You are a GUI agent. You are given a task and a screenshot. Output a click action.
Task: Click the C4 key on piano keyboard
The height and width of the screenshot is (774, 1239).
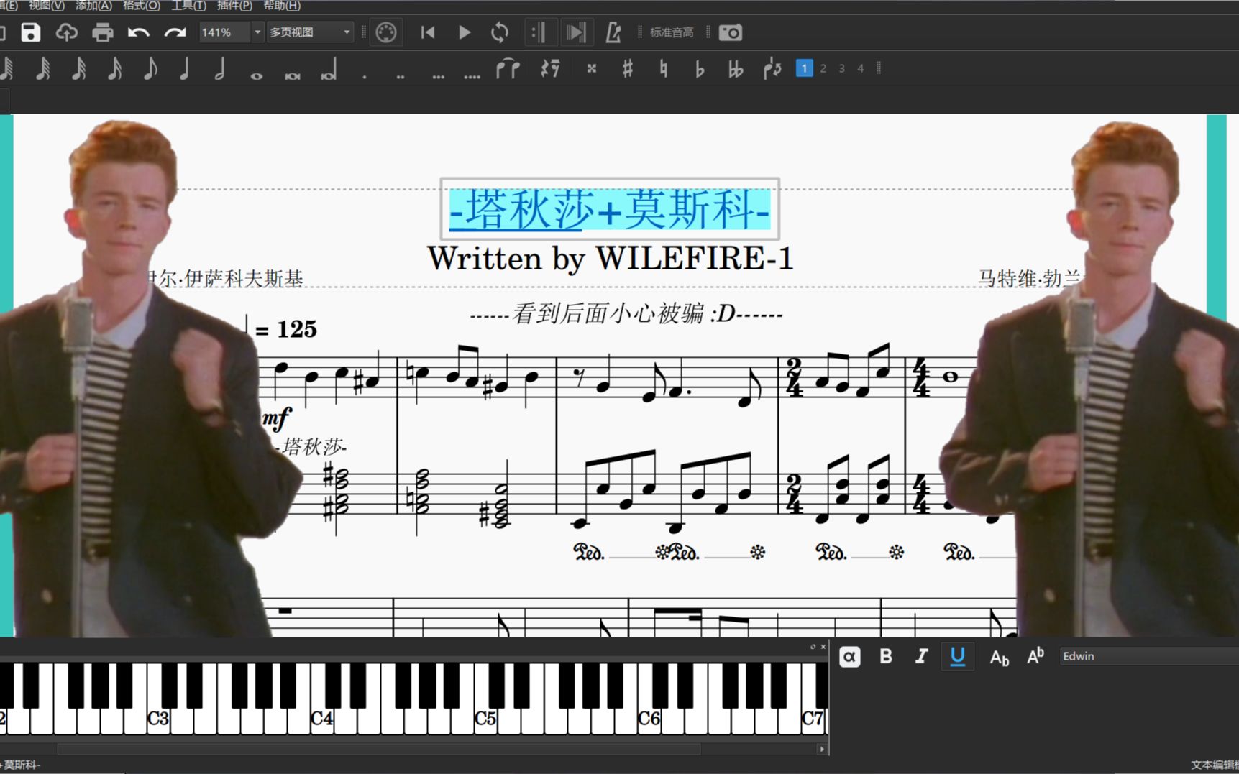321,717
